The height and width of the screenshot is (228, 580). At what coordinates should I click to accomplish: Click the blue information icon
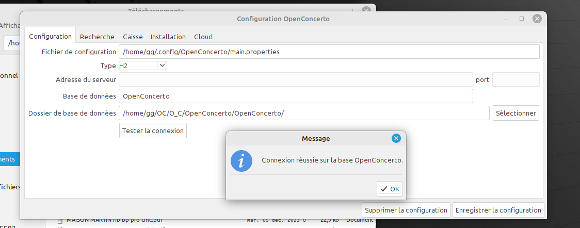[241, 160]
